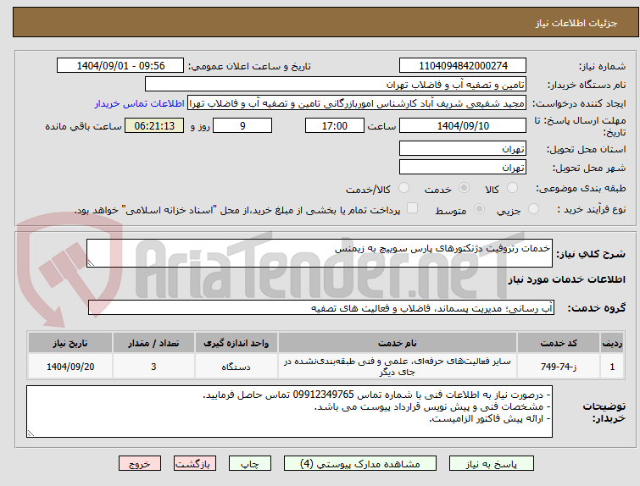Select the متوسط purchase type radio

(x=479, y=209)
